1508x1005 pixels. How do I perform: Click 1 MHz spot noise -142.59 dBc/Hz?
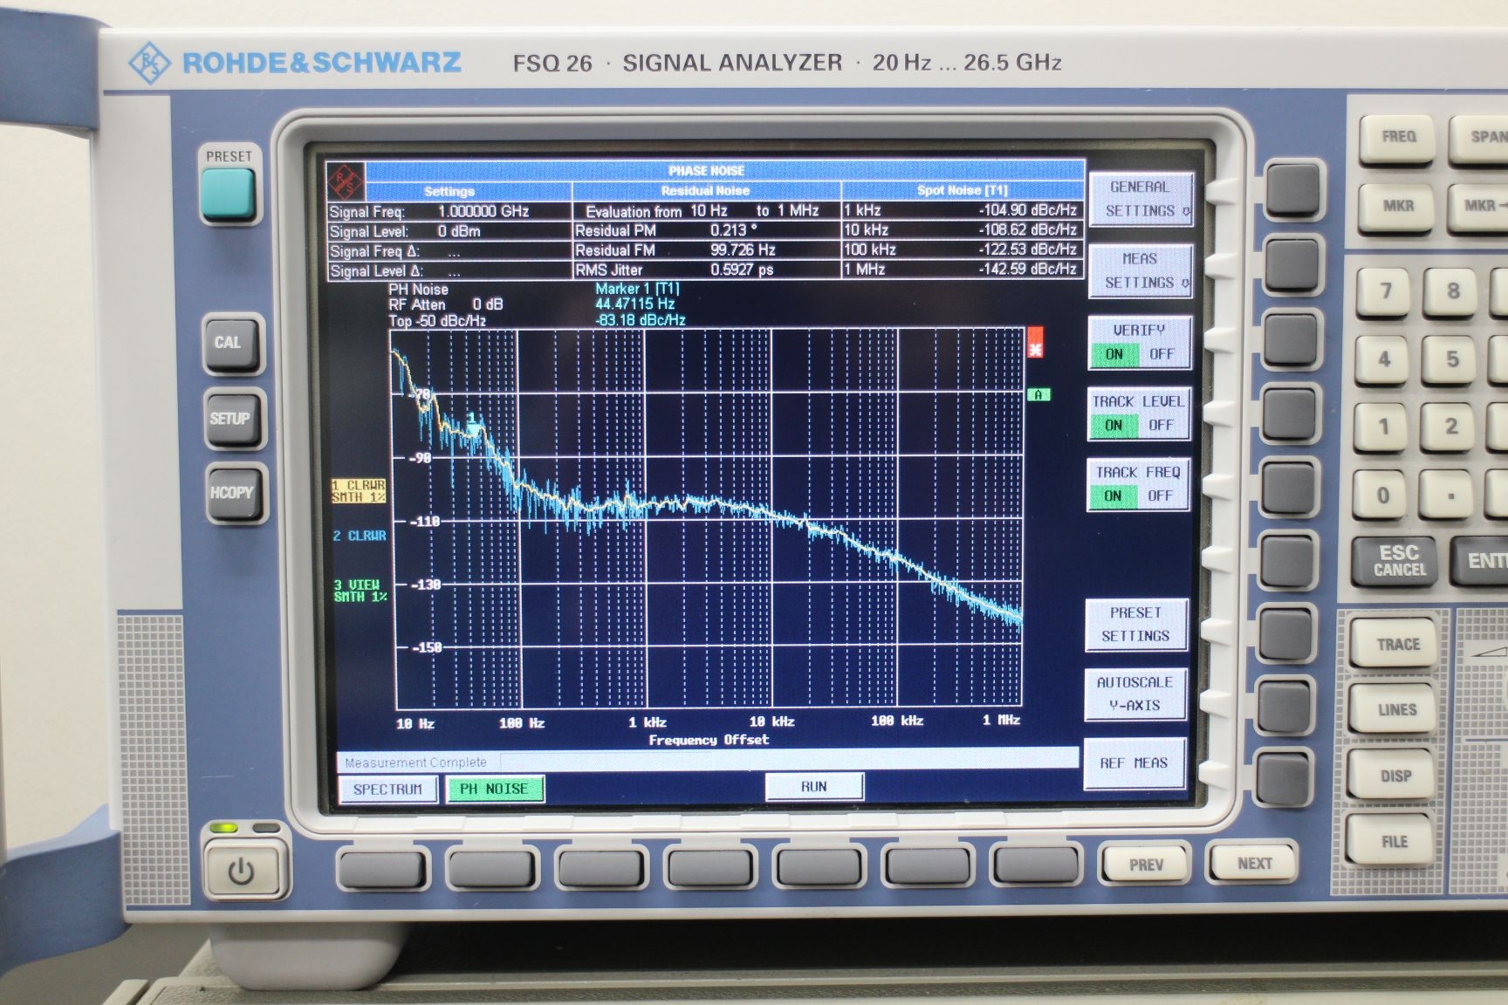pyautogui.click(x=1027, y=269)
